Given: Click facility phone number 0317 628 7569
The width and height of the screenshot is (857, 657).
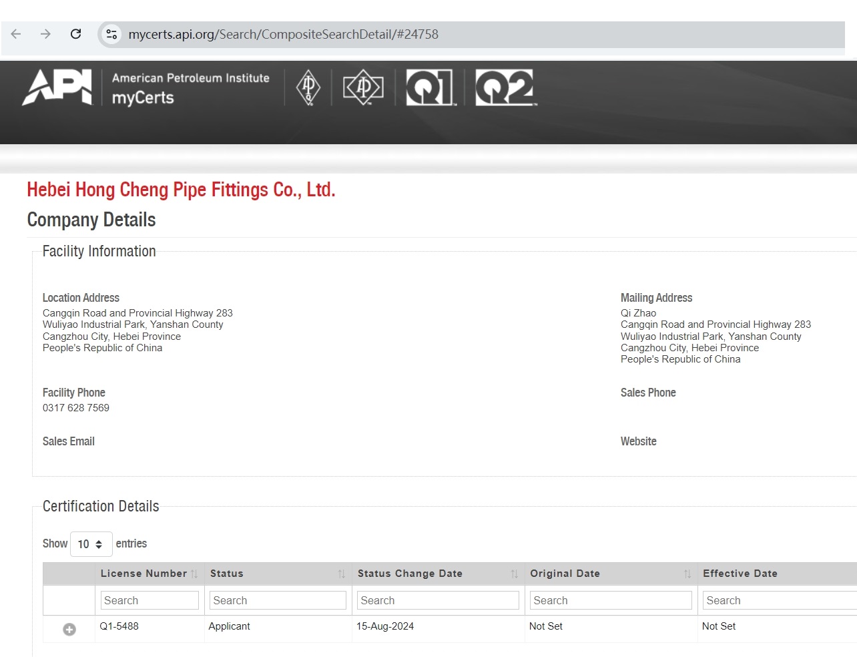Looking at the screenshot, I should coord(76,408).
